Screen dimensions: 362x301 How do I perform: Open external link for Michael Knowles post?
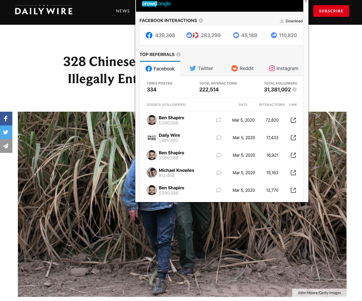click(293, 173)
